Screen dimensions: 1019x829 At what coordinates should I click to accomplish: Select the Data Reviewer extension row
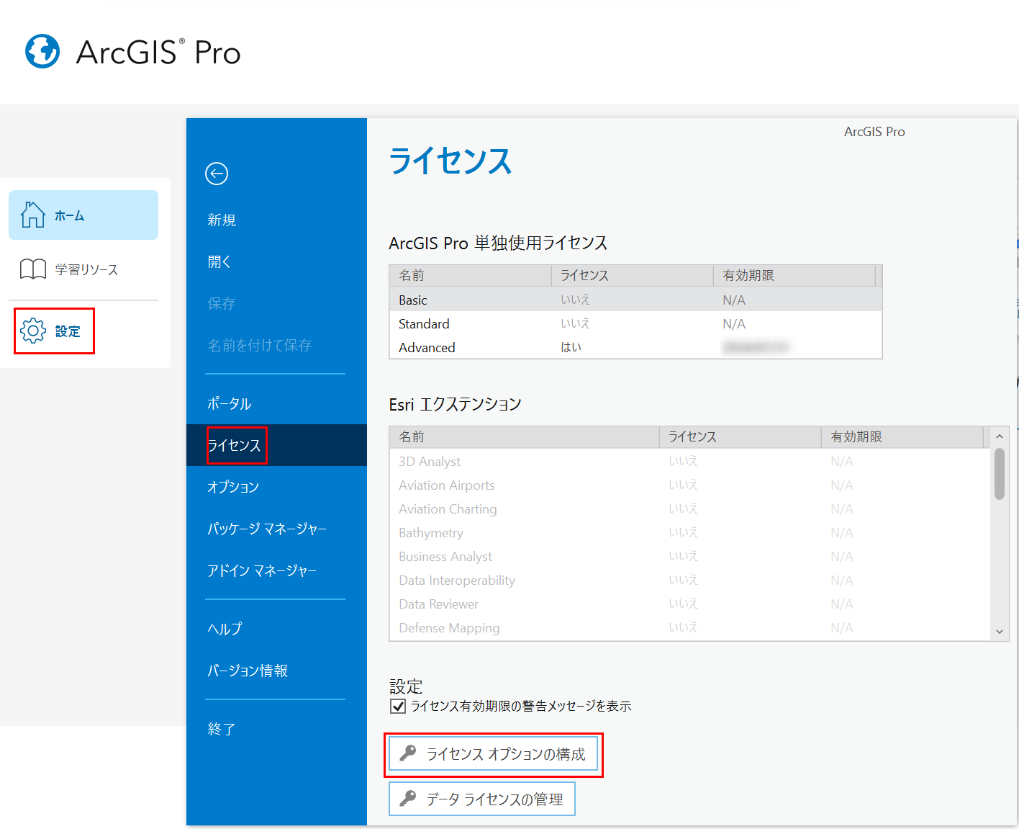click(x=689, y=604)
